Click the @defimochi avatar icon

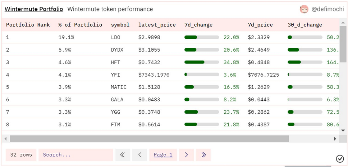pyautogui.click(x=304, y=9)
